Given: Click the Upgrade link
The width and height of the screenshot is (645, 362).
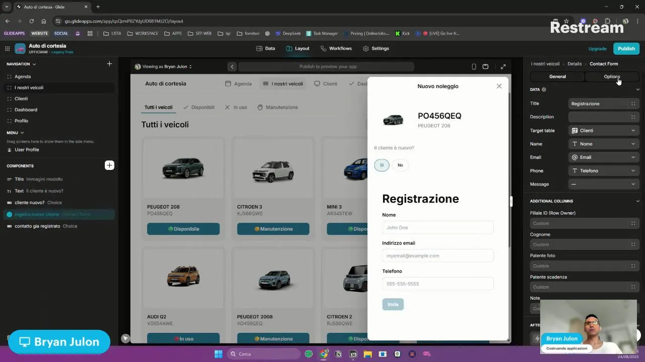Looking at the screenshot, I should (x=598, y=48).
